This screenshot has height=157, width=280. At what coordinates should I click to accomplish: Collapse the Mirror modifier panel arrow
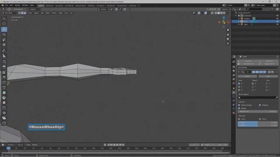point(239,72)
